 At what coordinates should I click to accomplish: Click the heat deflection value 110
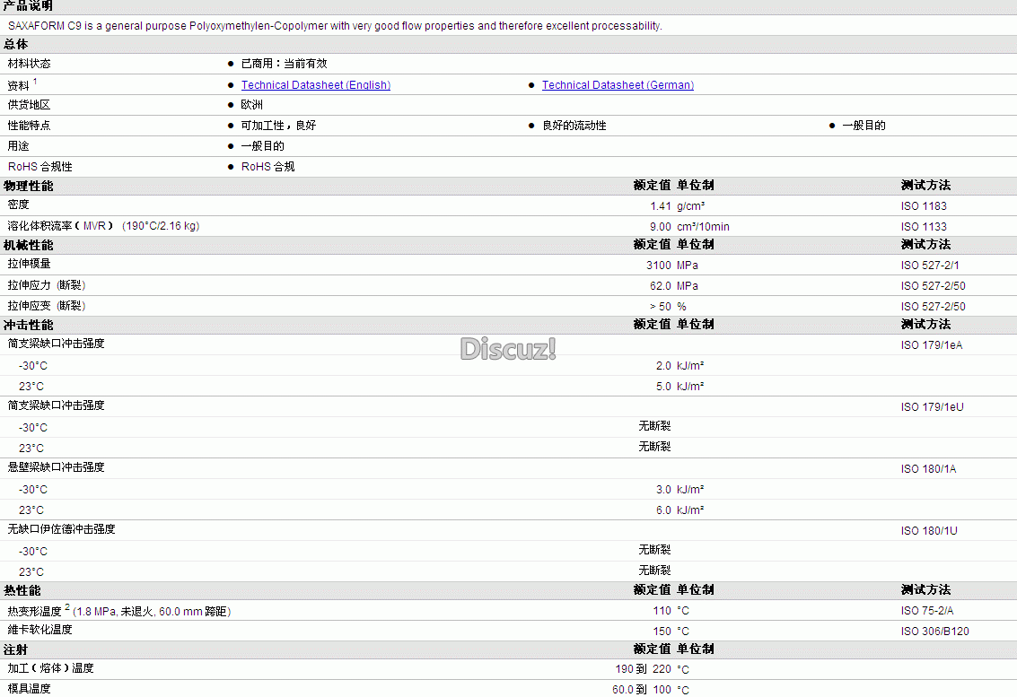662,611
